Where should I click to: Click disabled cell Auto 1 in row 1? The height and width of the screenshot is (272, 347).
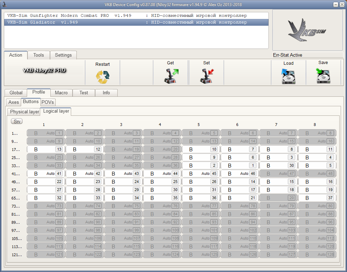[46, 133]
